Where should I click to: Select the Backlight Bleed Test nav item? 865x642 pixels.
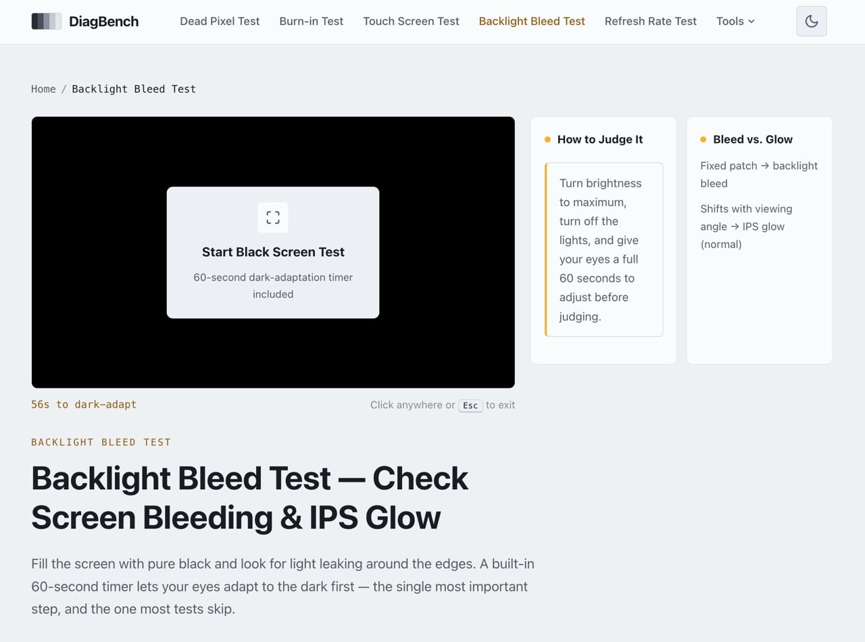[x=532, y=22]
